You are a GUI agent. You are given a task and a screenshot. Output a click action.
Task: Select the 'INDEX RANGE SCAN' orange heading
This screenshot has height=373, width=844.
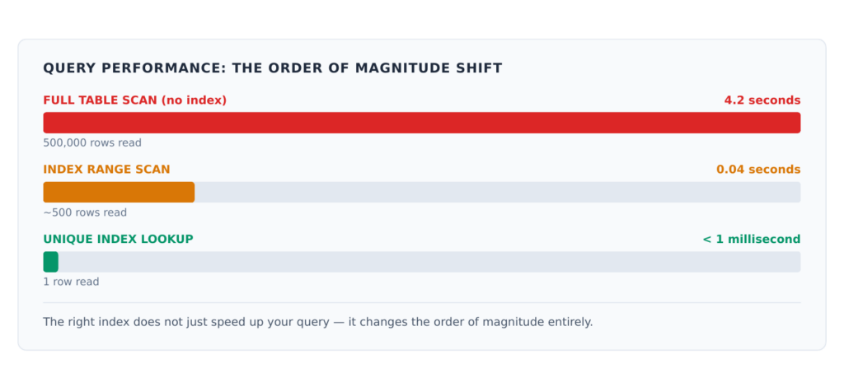point(106,170)
